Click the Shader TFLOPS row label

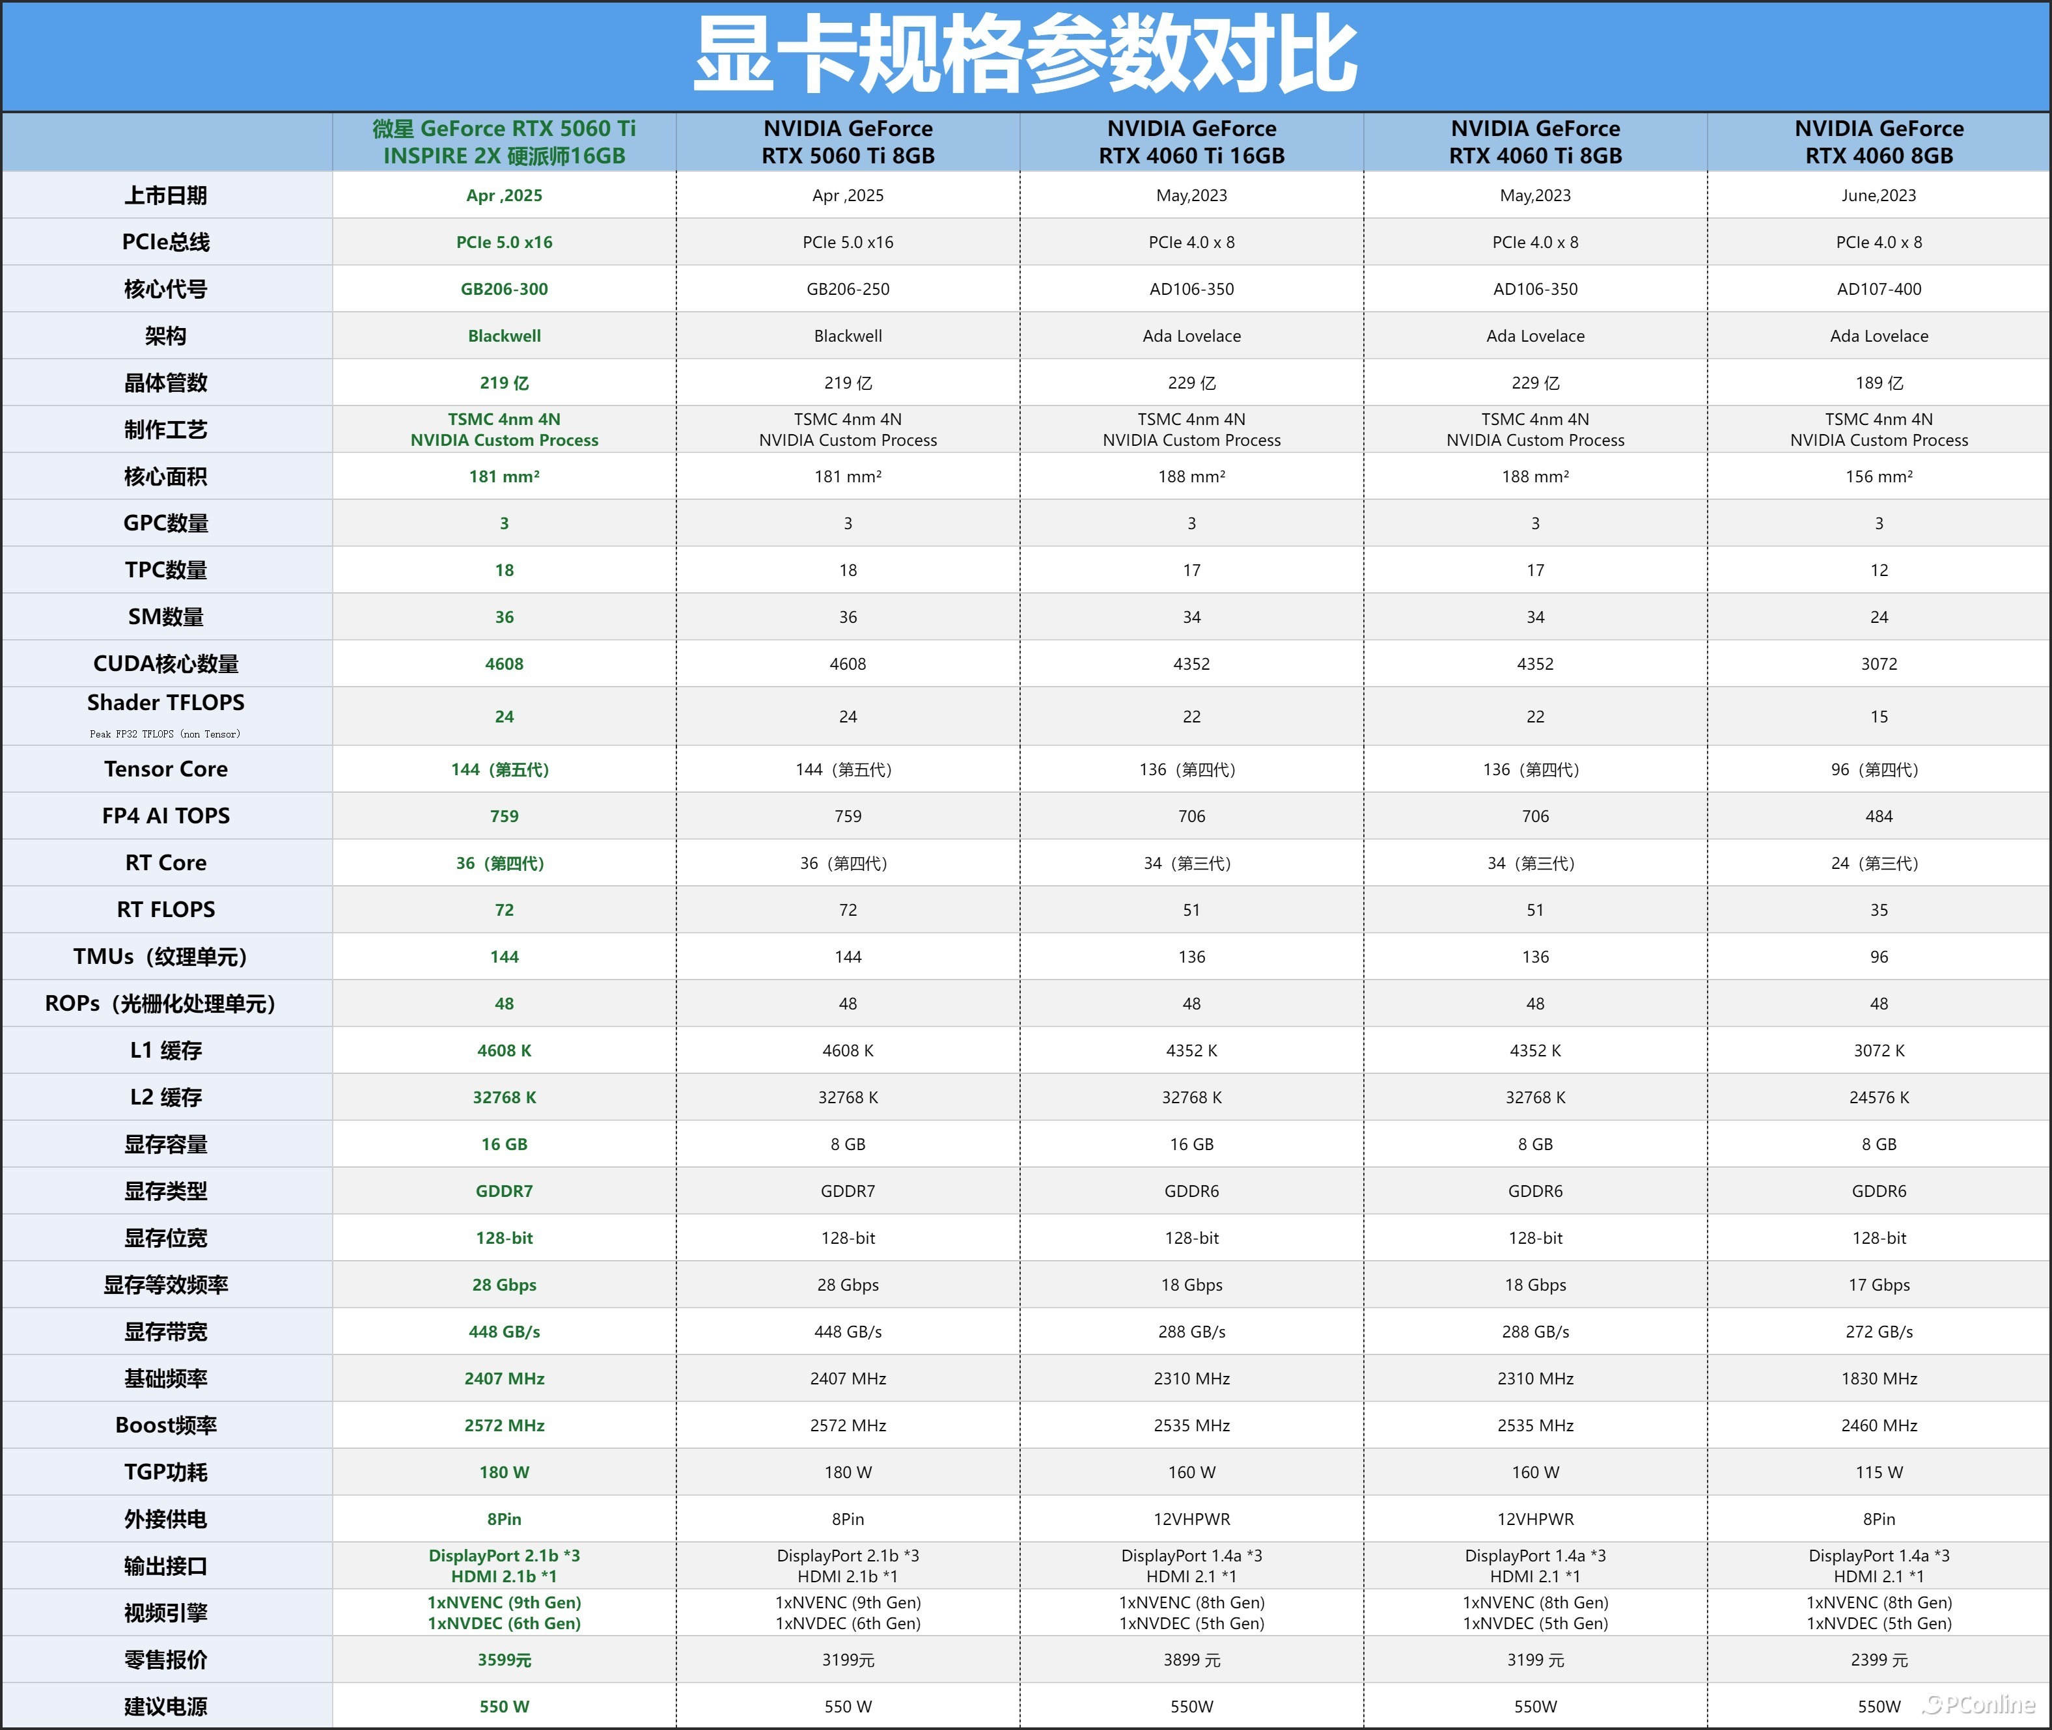pyautogui.click(x=166, y=703)
